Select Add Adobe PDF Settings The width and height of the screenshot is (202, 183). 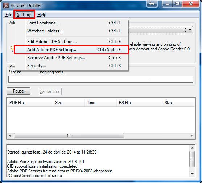point(71,50)
